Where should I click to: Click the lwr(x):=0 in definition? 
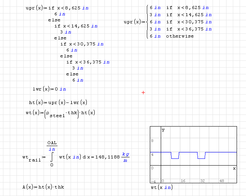point(50,89)
